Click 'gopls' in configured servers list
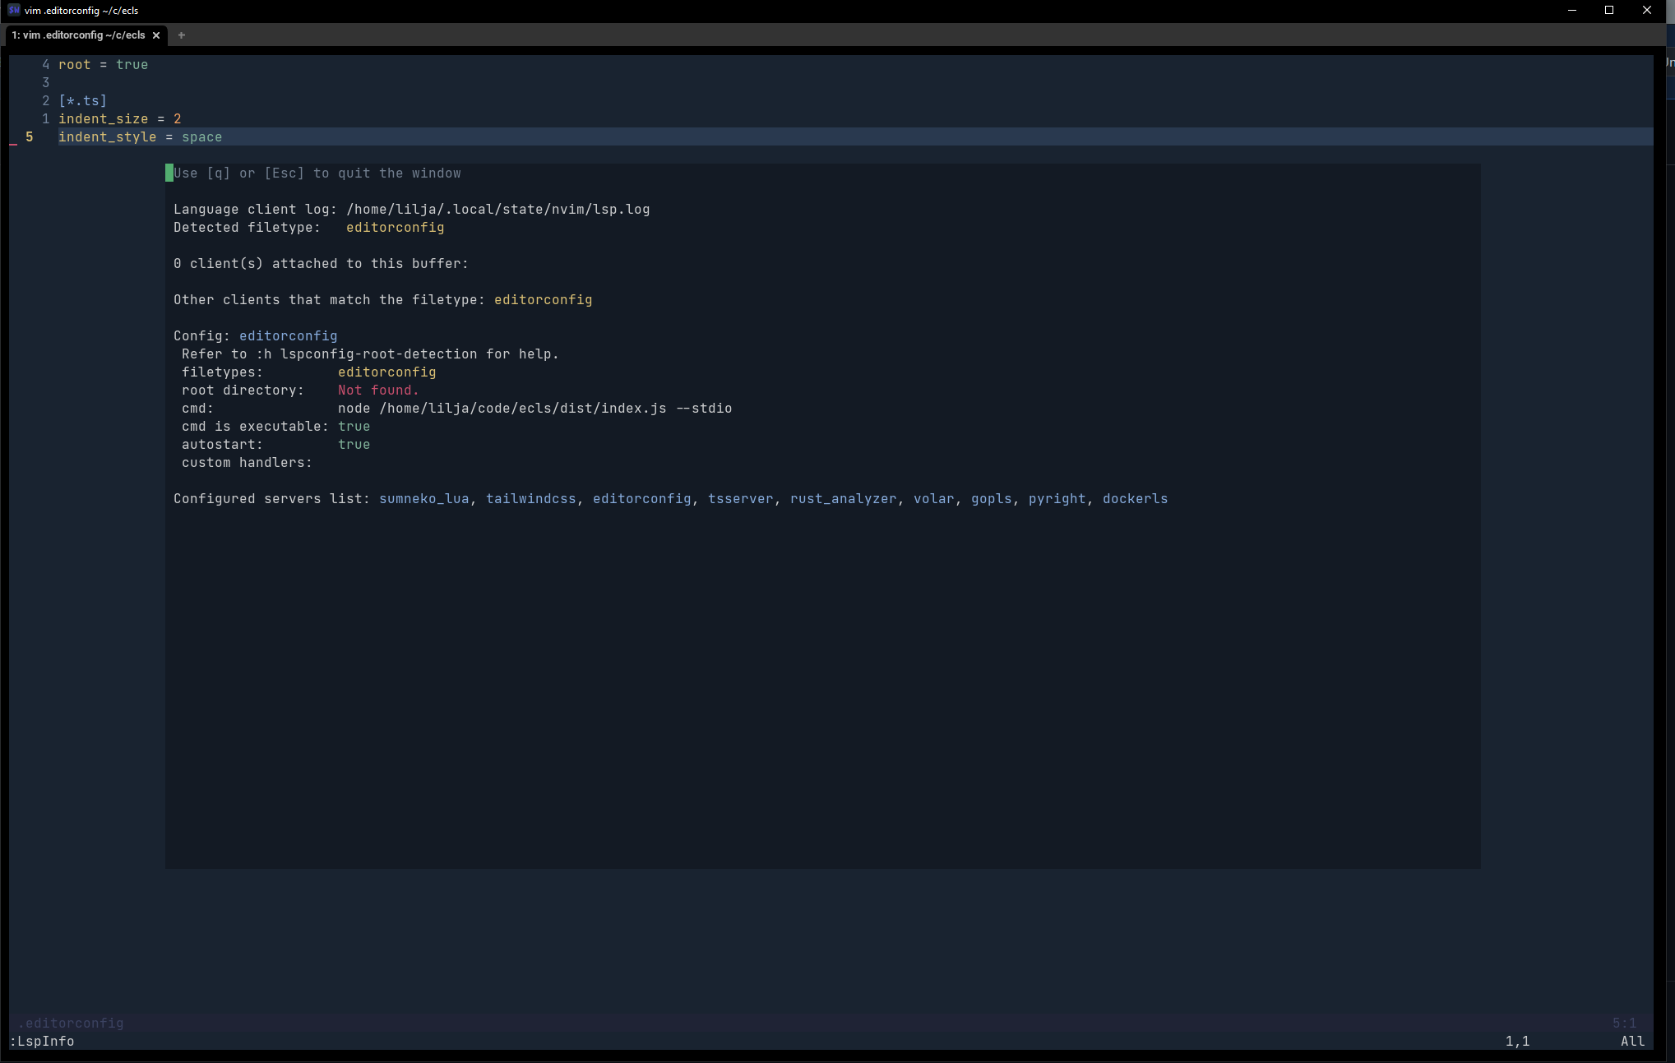Image resolution: width=1675 pixels, height=1063 pixels. point(992,499)
